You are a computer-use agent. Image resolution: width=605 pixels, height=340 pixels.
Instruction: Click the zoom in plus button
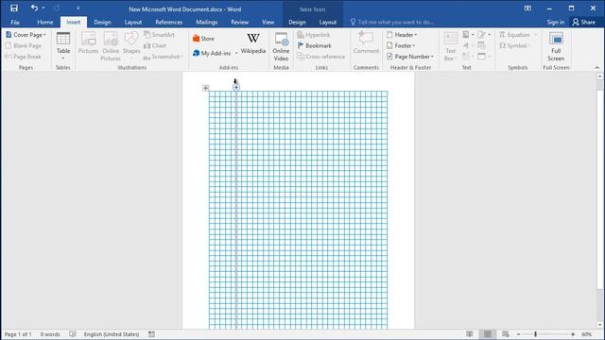[x=573, y=334]
